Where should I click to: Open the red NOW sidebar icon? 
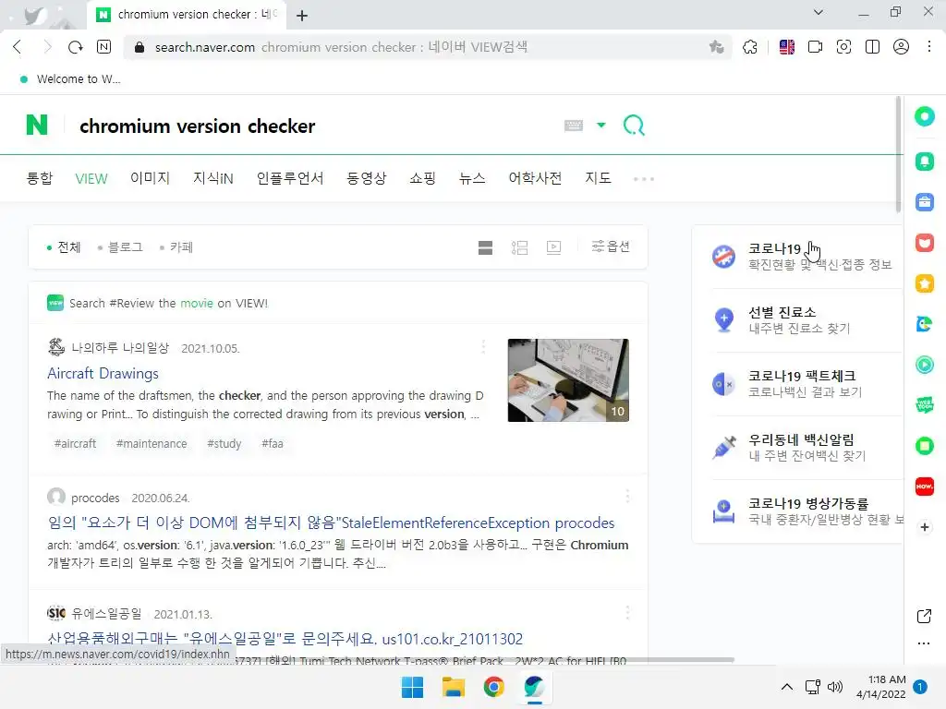click(924, 487)
